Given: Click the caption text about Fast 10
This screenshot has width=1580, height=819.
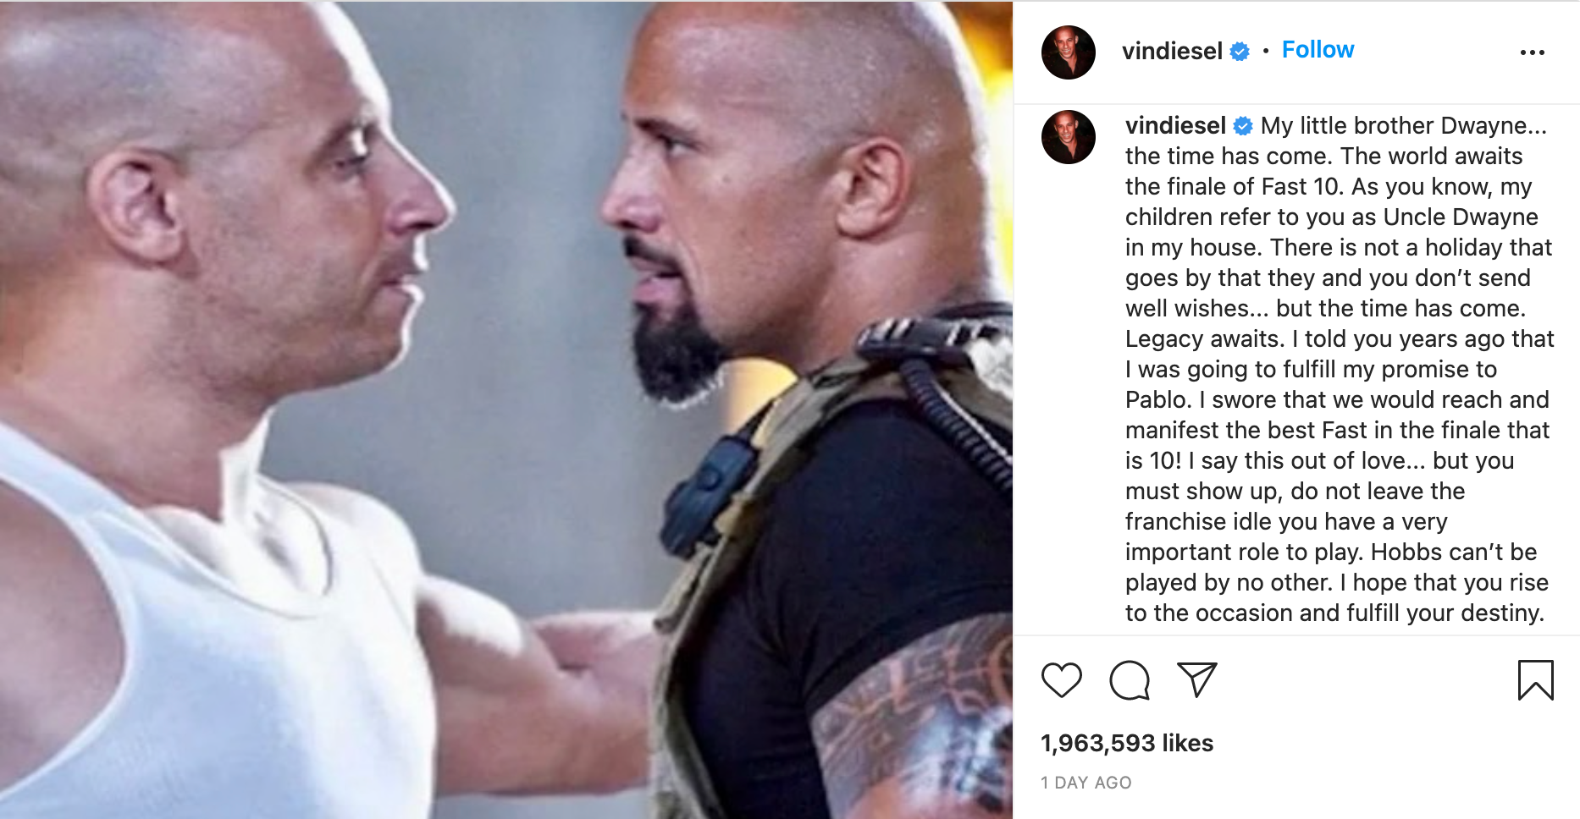Looking at the screenshot, I should point(1340,369).
